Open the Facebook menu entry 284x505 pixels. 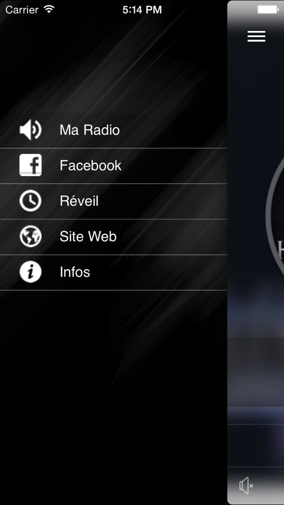coord(113,166)
